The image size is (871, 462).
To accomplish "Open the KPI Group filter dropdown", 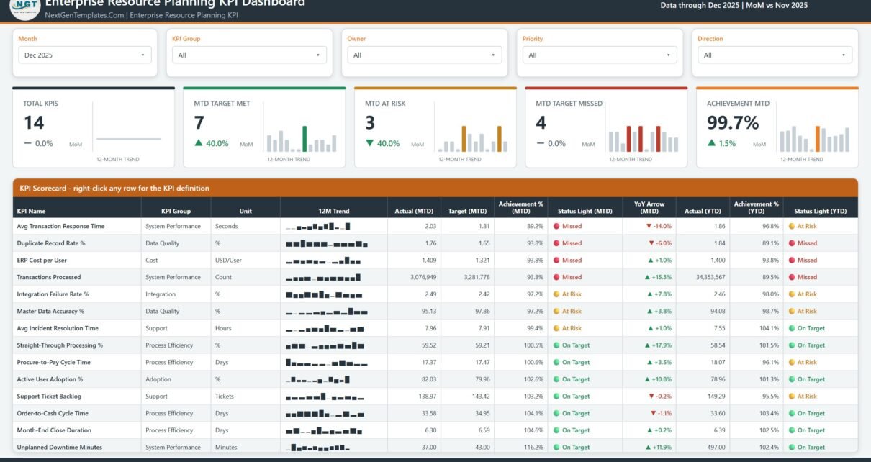I will click(x=249, y=55).
